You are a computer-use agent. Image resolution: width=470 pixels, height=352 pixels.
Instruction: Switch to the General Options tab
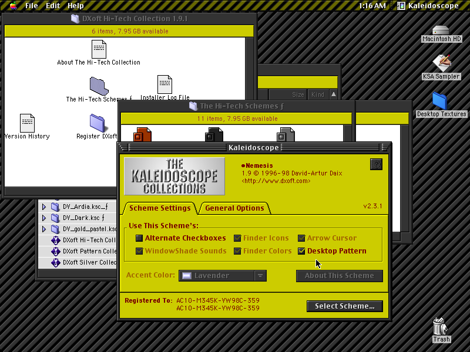click(x=234, y=208)
